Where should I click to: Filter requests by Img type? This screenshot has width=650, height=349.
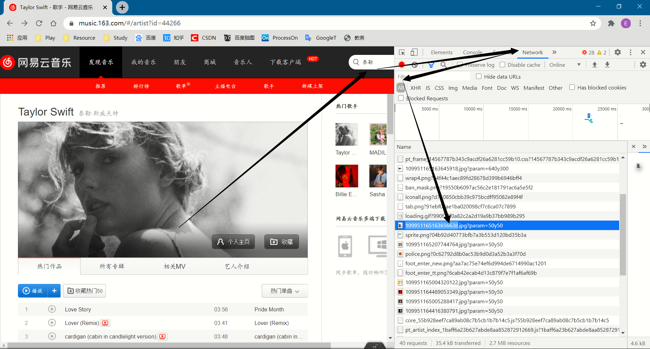pyautogui.click(x=453, y=88)
